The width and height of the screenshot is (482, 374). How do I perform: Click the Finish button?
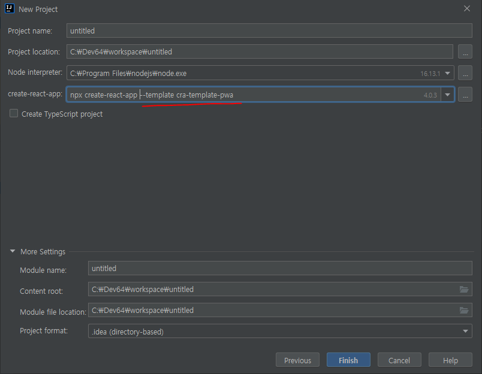tap(348, 360)
